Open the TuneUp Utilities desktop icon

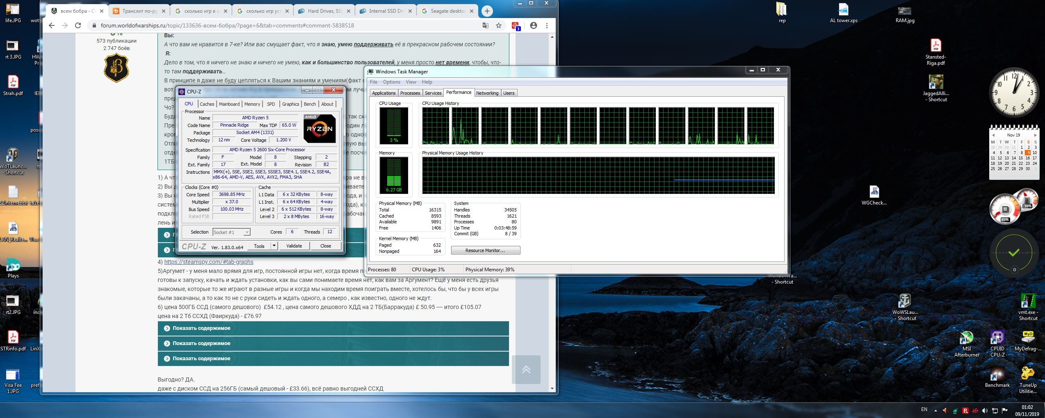pyautogui.click(x=1027, y=375)
